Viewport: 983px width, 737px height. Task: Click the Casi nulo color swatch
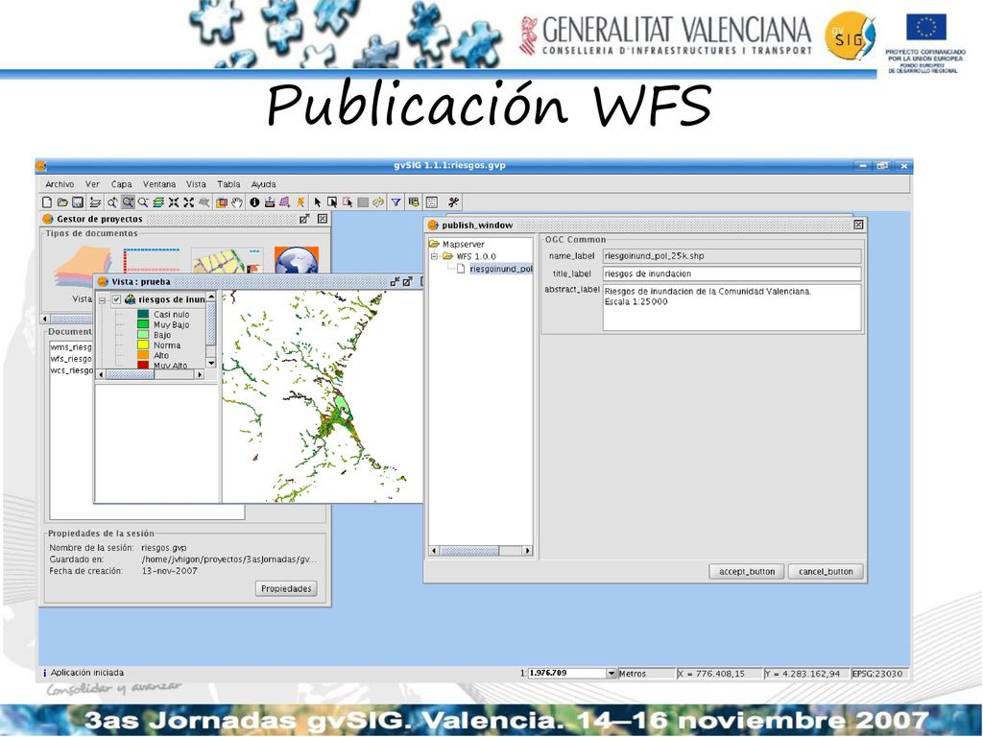point(143,315)
